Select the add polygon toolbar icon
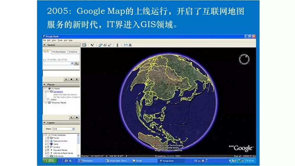 [100, 45]
